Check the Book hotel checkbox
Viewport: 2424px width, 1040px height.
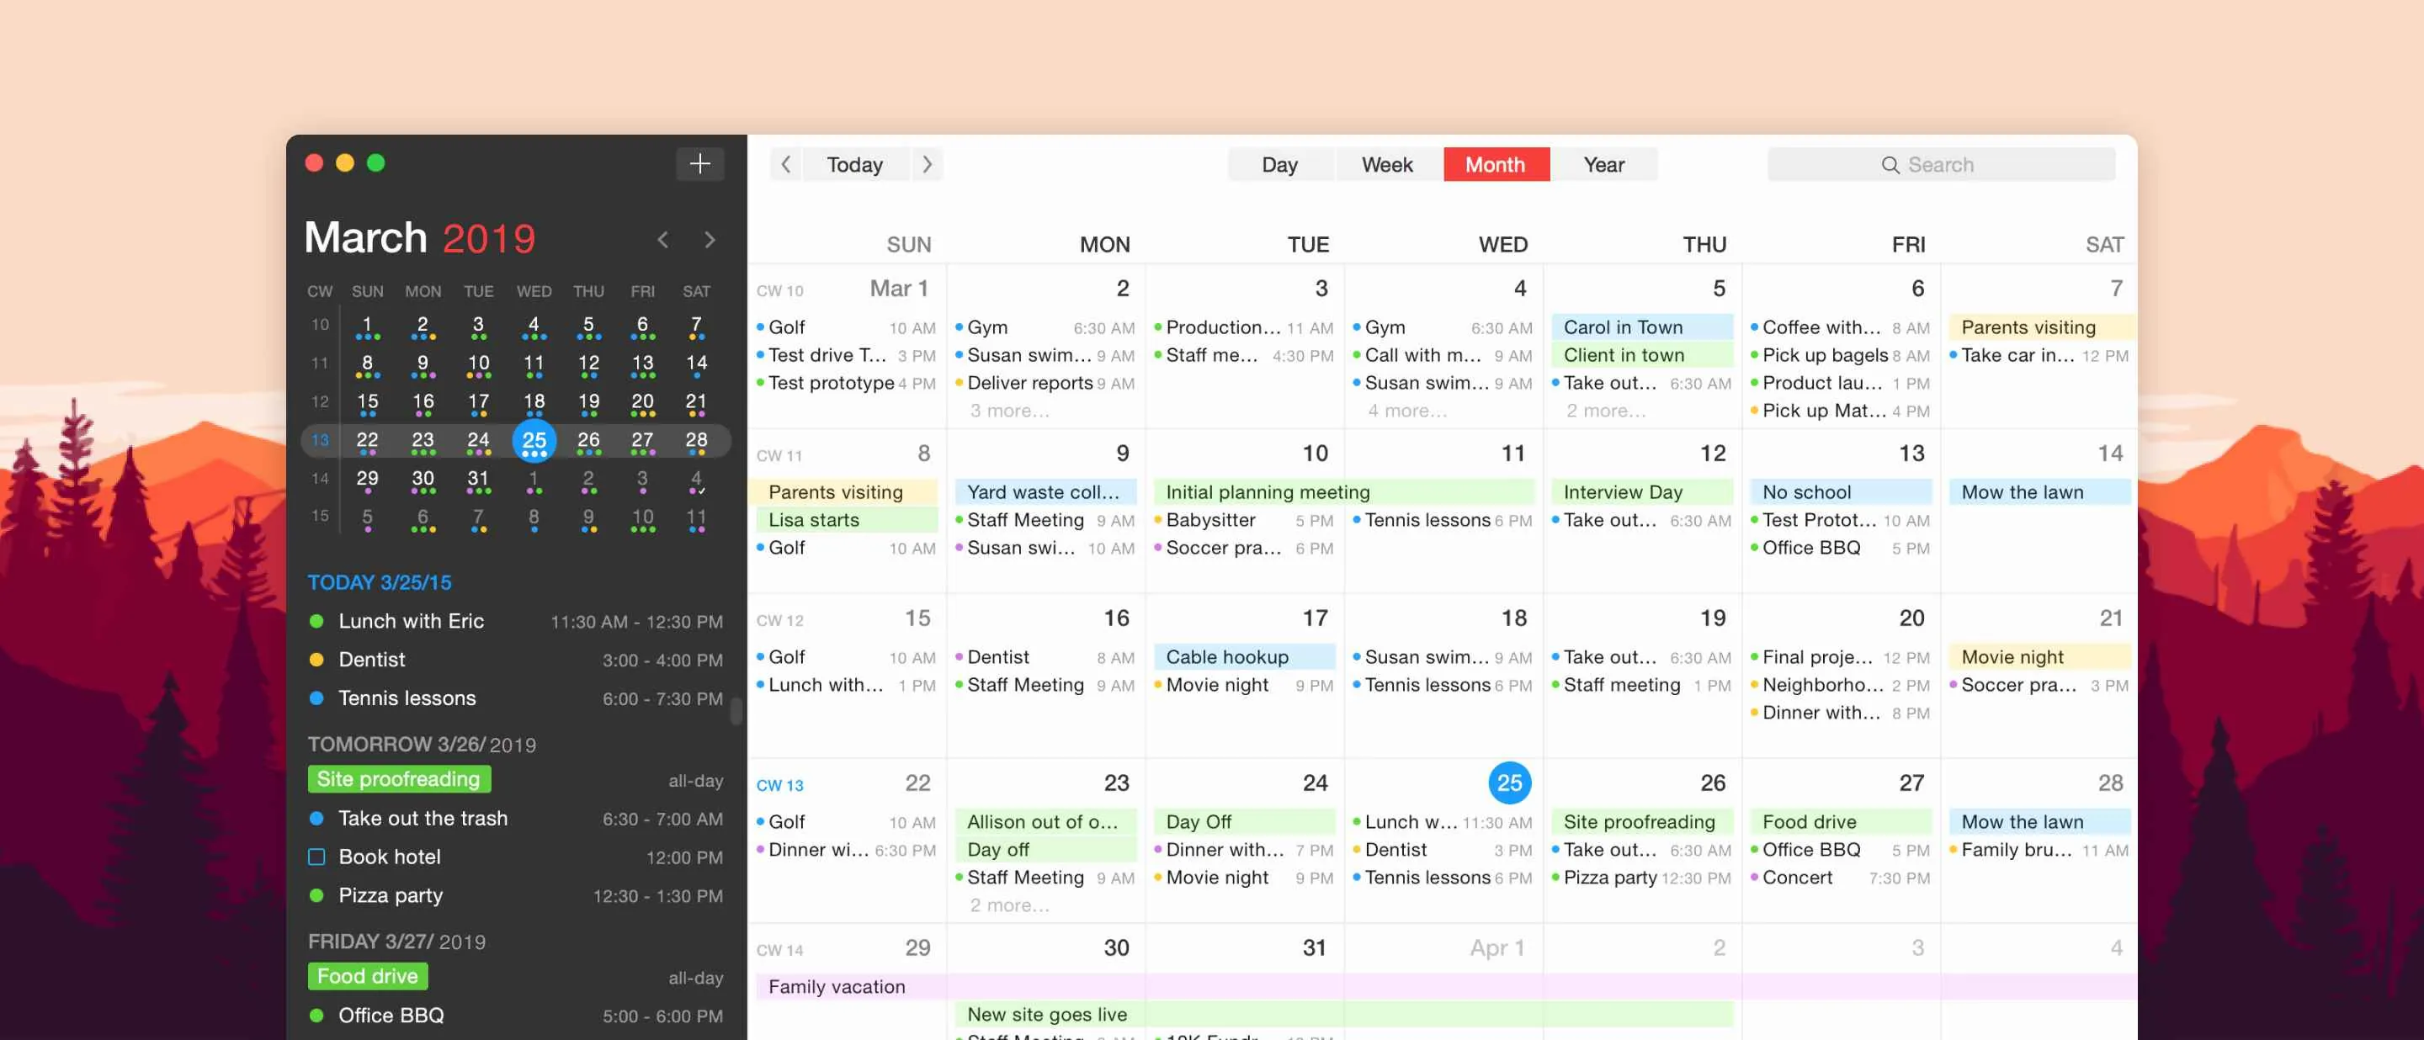coord(317,857)
